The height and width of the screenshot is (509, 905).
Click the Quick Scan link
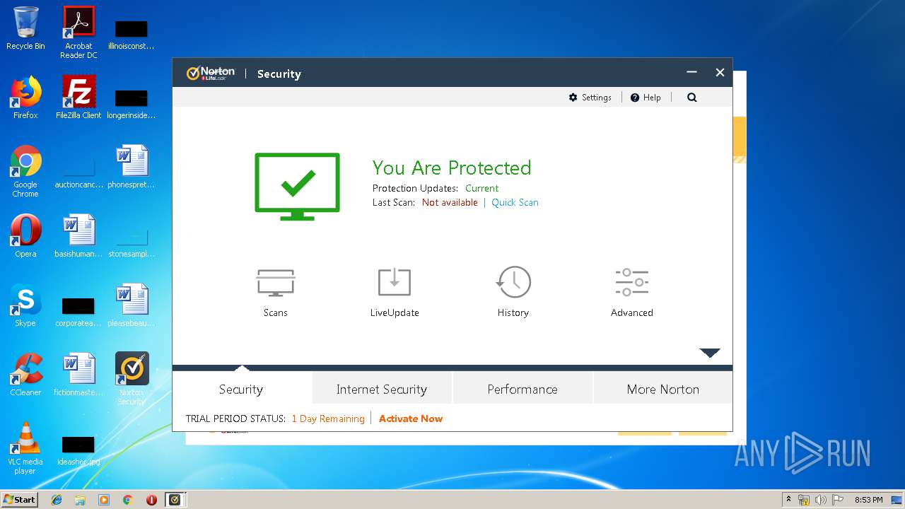coord(515,202)
